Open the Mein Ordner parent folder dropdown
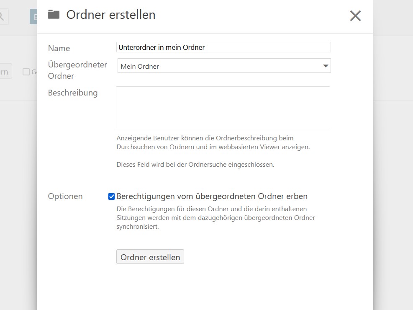This screenshot has height=310, width=413. tap(223, 66)
